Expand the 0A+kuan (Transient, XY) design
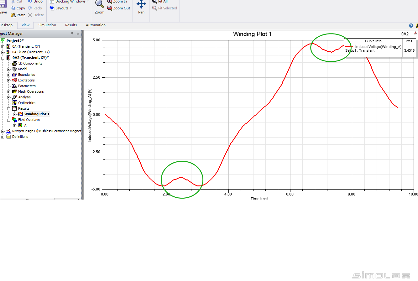418x281 pixels. 3,52
